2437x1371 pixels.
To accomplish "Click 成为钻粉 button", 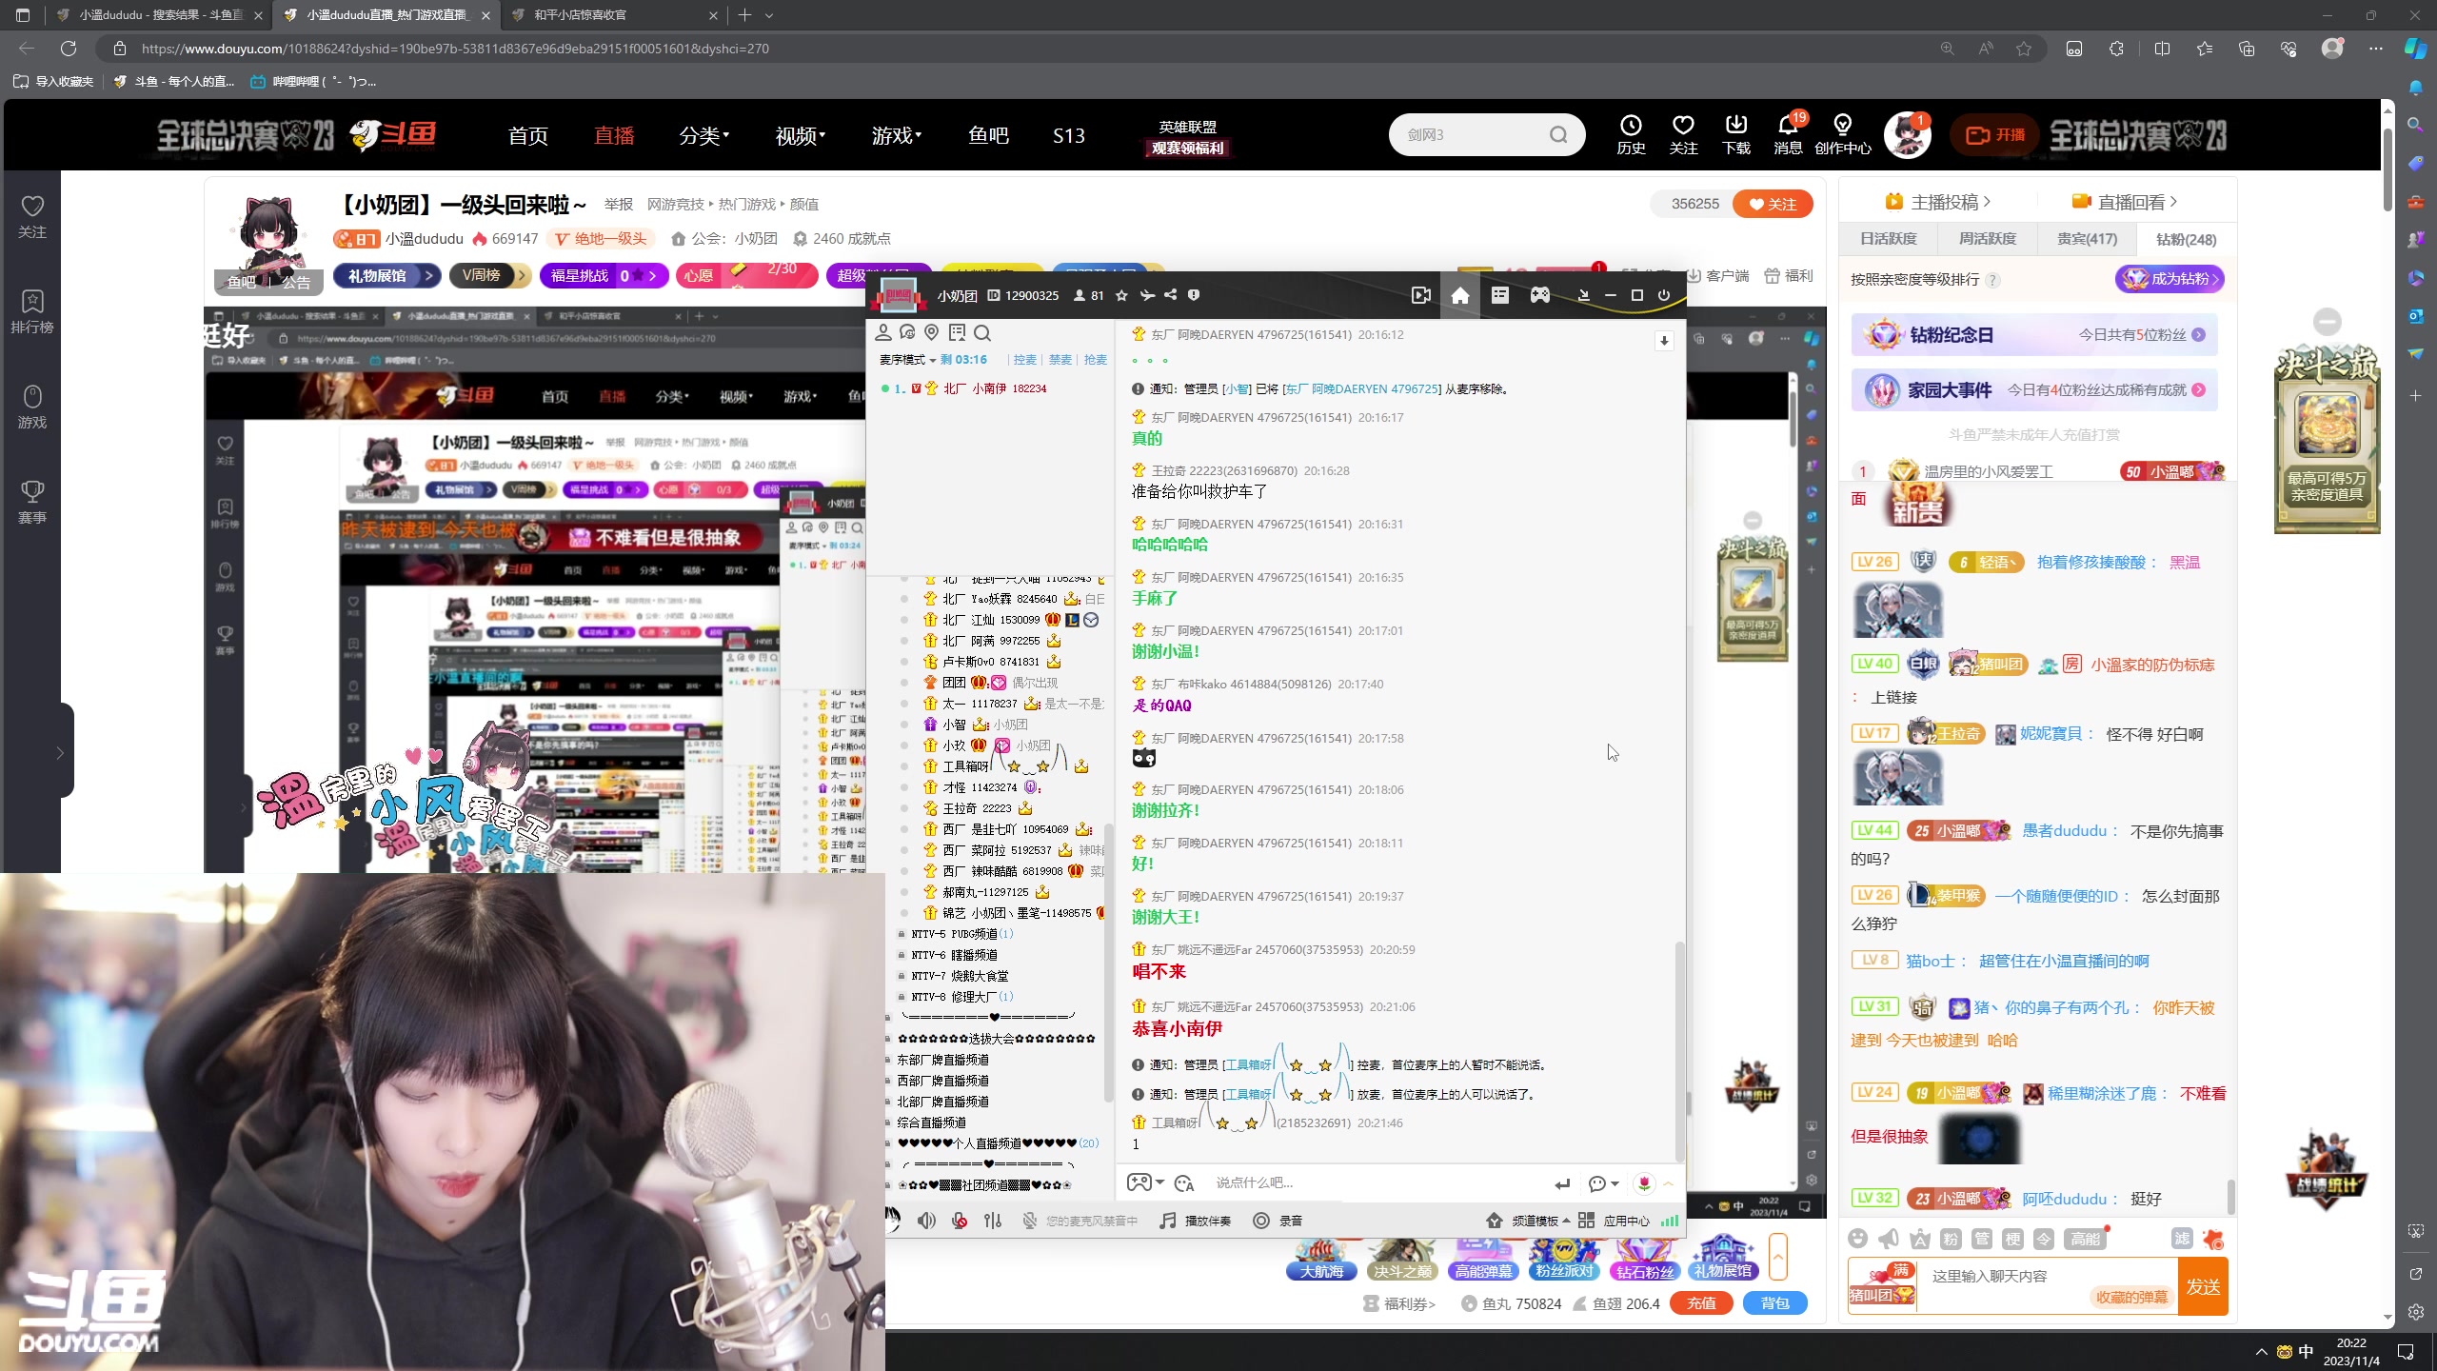I will 2170,279.
